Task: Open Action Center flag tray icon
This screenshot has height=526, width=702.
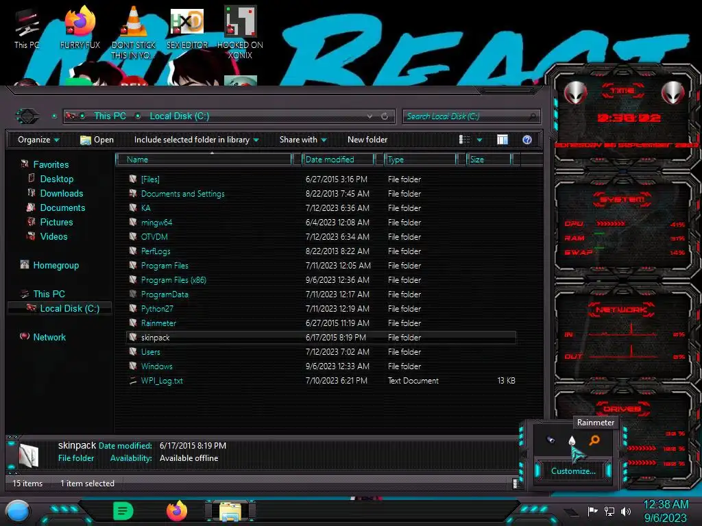Action: coord(593,511)
